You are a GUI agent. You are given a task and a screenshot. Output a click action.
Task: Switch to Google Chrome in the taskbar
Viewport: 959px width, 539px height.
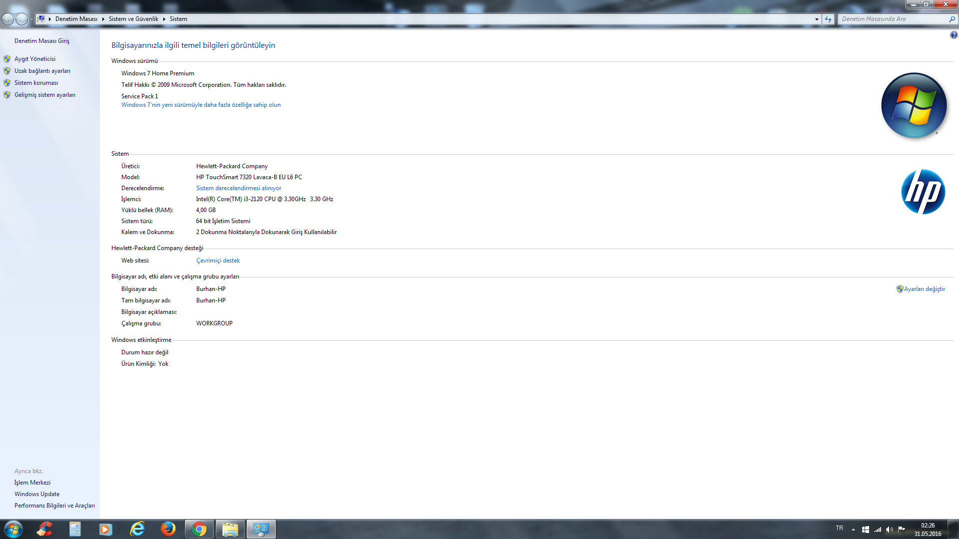199,529
